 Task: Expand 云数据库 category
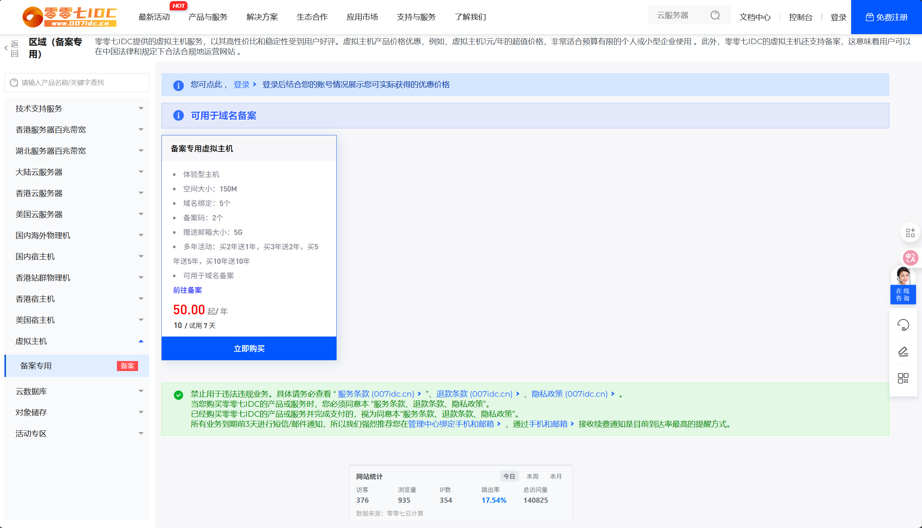tap(77, 391)
